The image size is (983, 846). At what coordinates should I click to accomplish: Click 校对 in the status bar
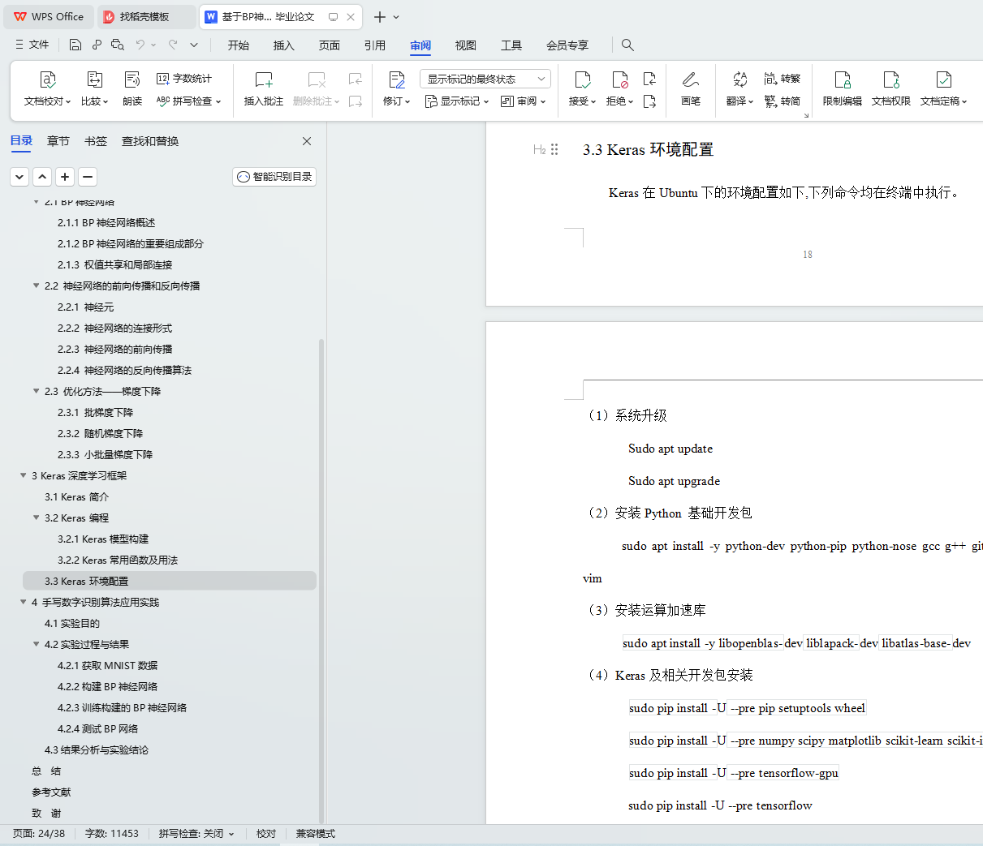tap(266, 834)
